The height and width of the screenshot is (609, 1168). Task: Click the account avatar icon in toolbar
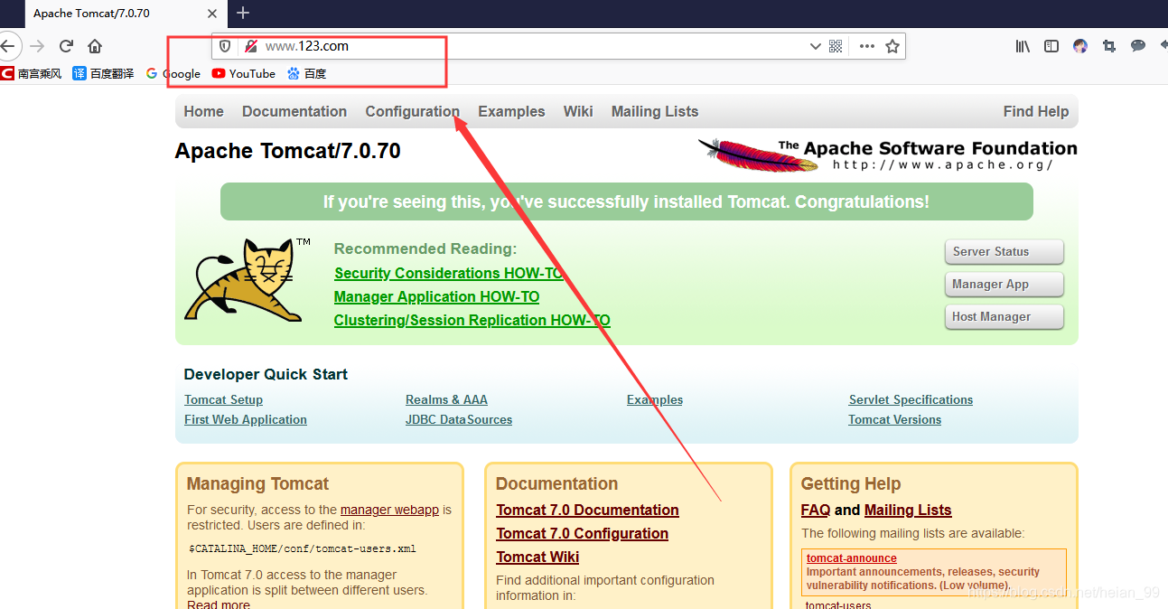coord(1080,46)
